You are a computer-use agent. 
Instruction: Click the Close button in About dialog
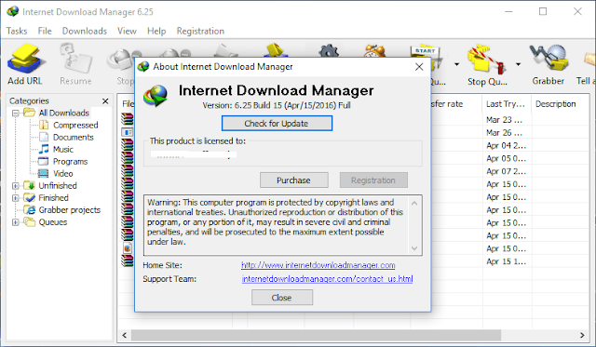coord(282,298)
